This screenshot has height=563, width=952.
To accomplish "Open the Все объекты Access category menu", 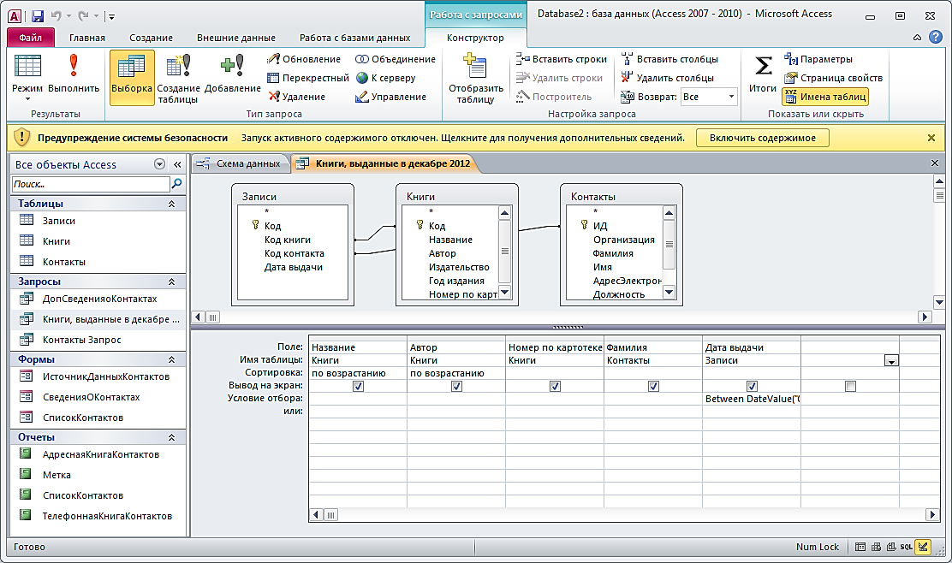I will click(x=160, y=164).
